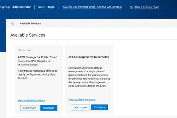View available locations for Navigator for Kubernetes
The height and width of the screenshot is (118, 177).
[x=82, y=100]
